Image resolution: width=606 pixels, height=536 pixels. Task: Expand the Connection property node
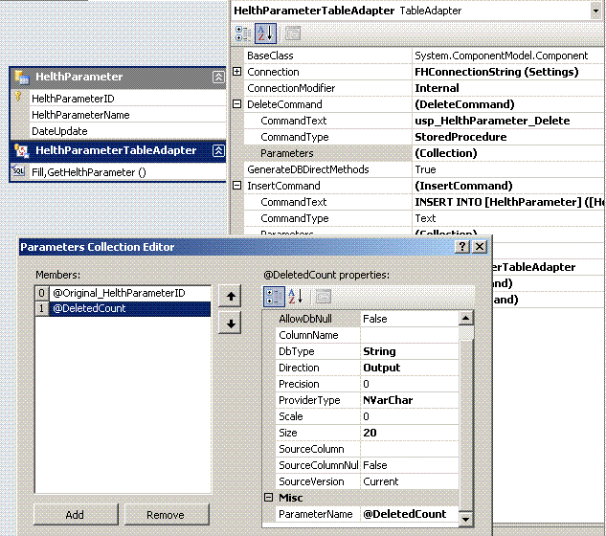(236, 72)
